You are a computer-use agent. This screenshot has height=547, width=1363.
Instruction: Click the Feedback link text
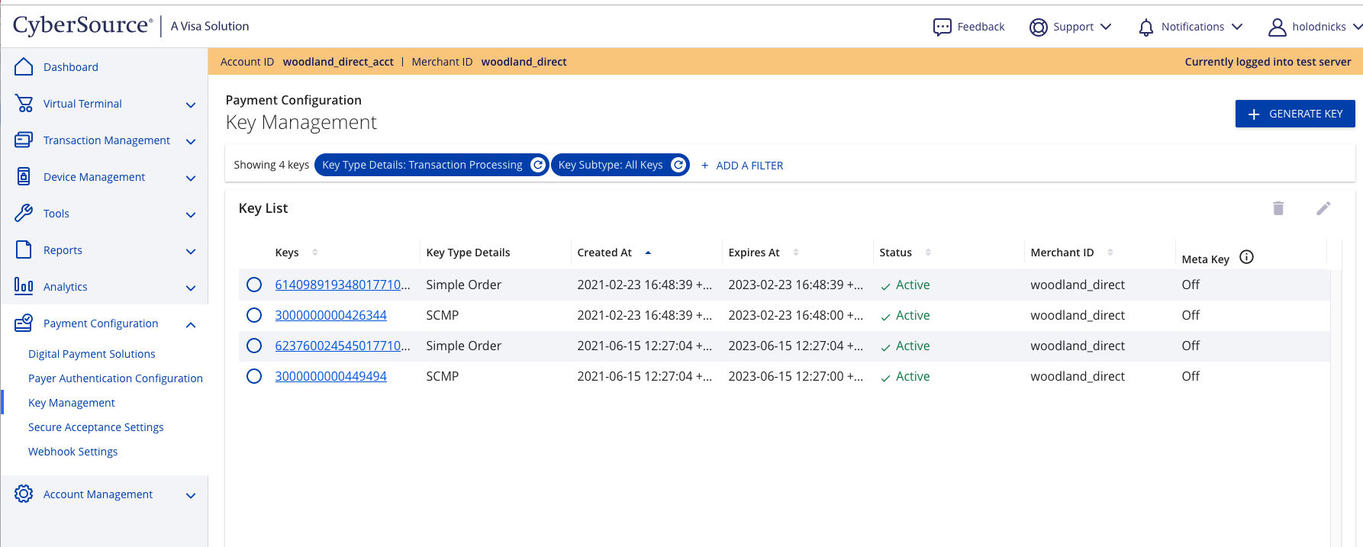pyautogui.click(x=981, y=27)
